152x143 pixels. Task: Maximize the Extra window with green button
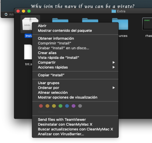(x=29, y=11)
